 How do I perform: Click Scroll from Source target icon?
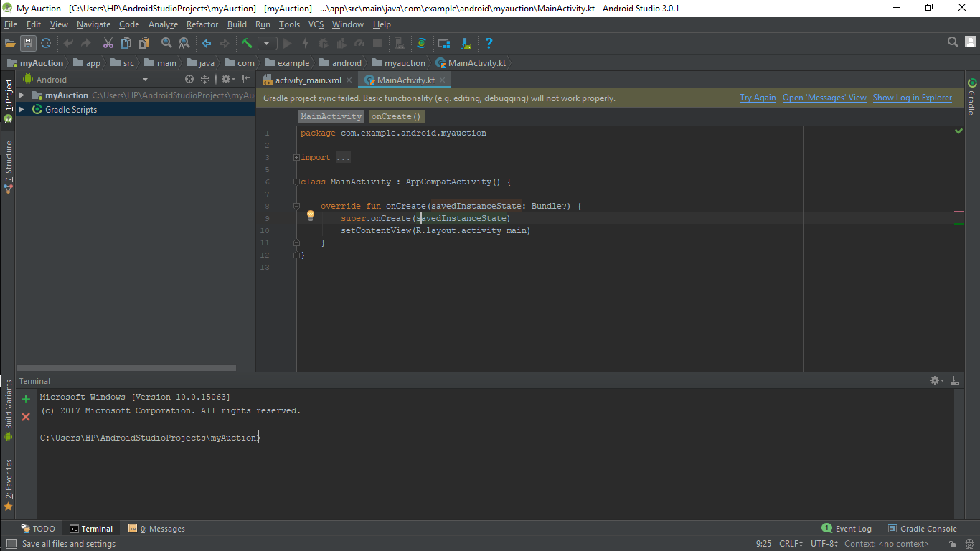(x=189, y=80)
